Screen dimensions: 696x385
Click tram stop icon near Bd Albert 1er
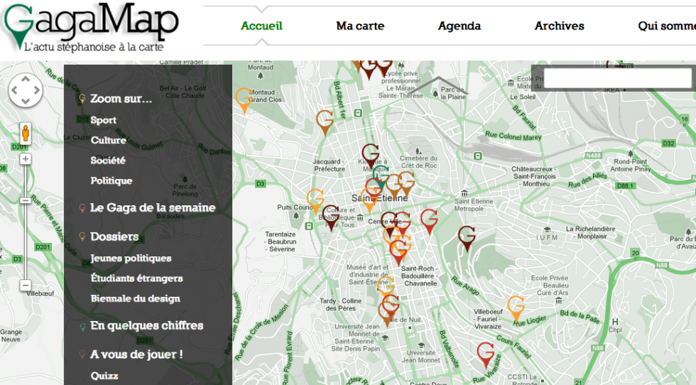coord(358,114)
